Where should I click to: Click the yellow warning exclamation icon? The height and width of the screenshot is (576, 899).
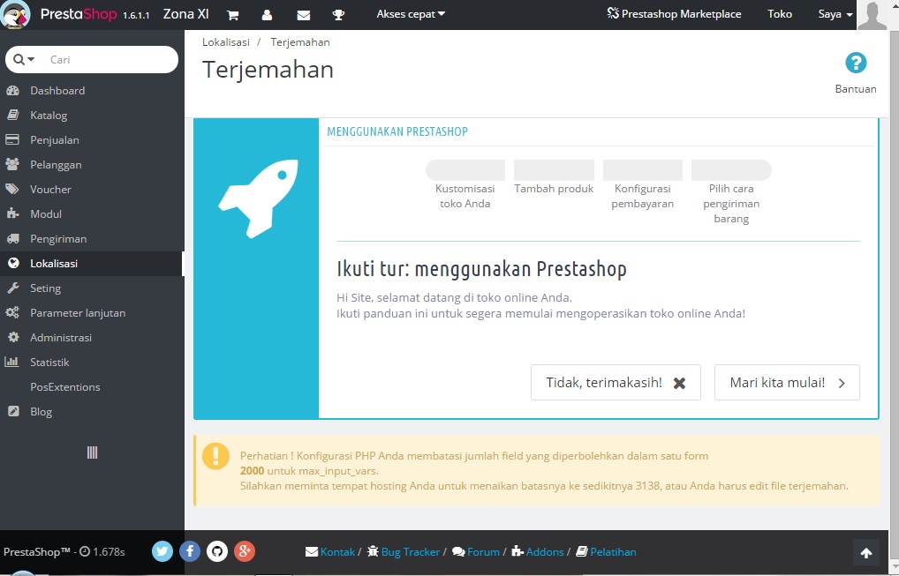click(215, 456)
